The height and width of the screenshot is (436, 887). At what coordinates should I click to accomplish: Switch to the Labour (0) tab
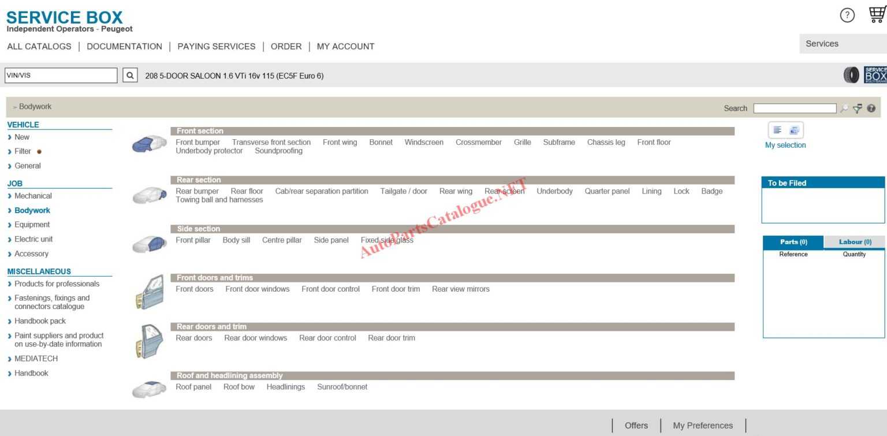coord(855,241)
